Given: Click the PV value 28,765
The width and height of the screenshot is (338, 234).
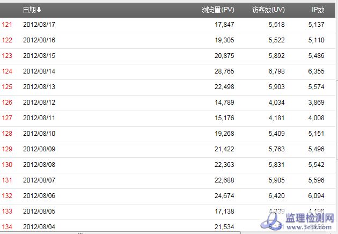Looking at the screenshot, I should pyautogui.click(x=224, y=71).
